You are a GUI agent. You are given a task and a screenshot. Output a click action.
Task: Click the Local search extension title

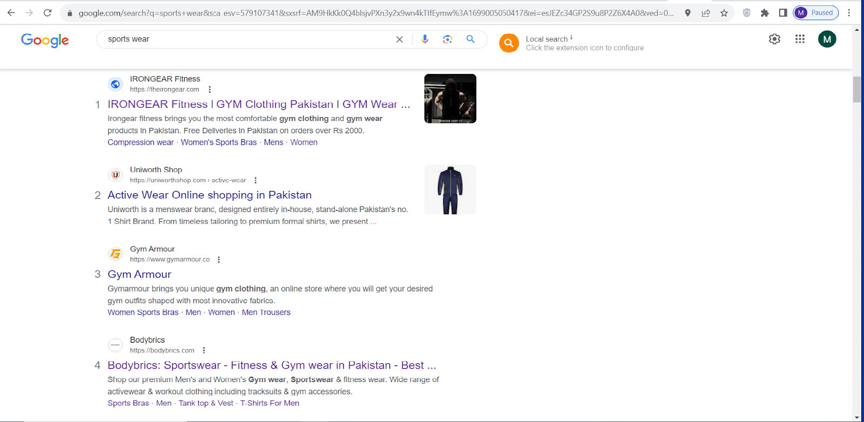click(x=546, y=39)
